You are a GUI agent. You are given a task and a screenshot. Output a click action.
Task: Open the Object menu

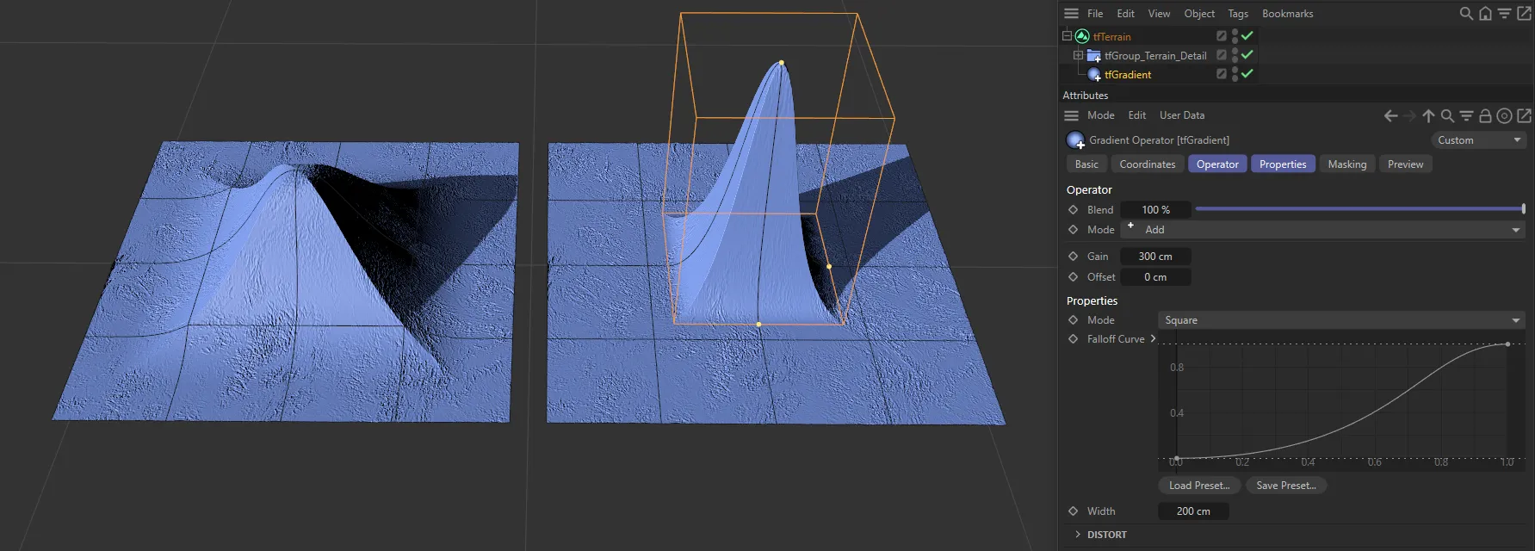[1199, 14]
